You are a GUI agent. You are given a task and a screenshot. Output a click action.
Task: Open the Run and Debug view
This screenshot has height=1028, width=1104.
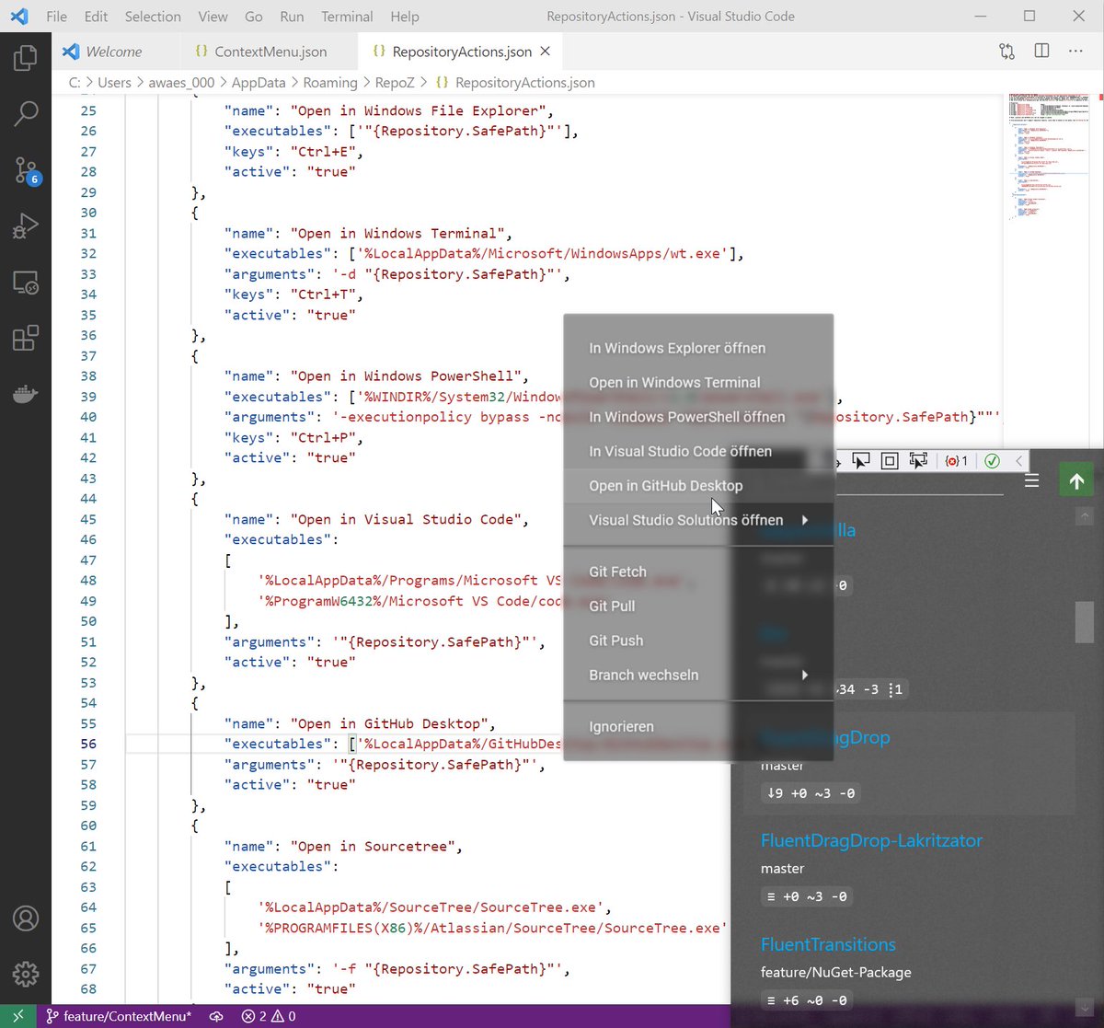(x=26, y=225)
